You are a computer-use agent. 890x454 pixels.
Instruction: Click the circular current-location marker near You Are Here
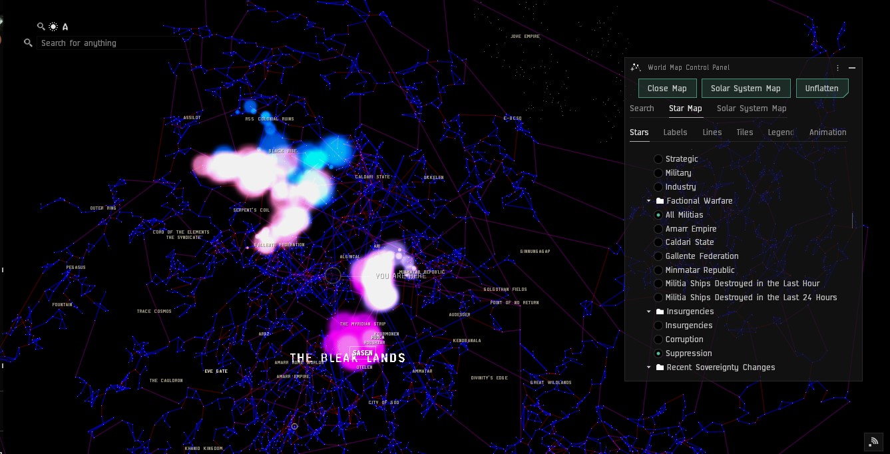pyautogui.click(x=333, y=276)
